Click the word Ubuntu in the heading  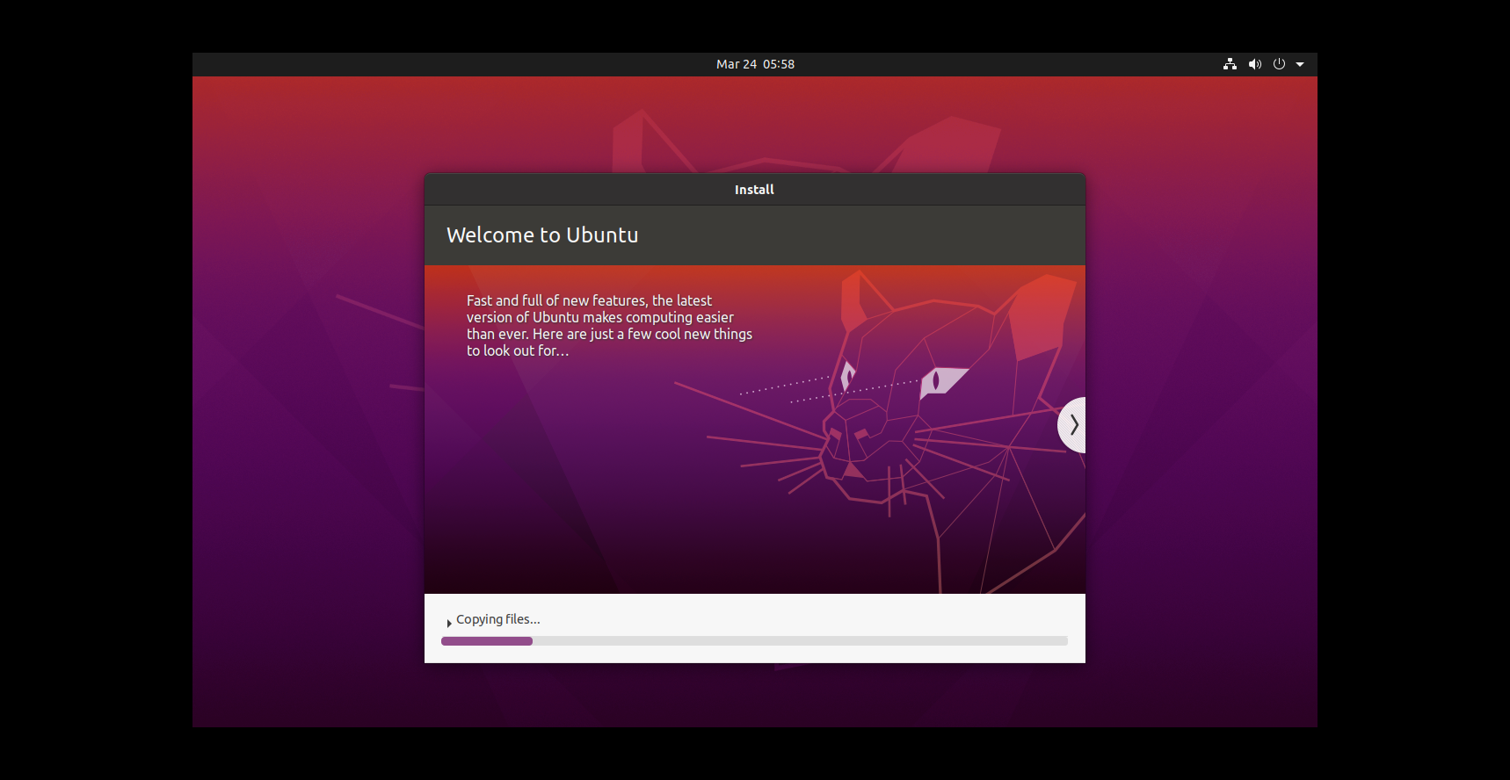pos(602,235)
